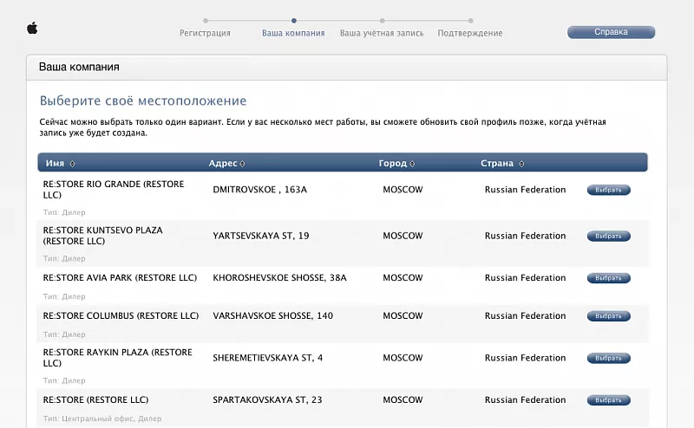
Task: Select the Ваша компания step
Action: 293,33
